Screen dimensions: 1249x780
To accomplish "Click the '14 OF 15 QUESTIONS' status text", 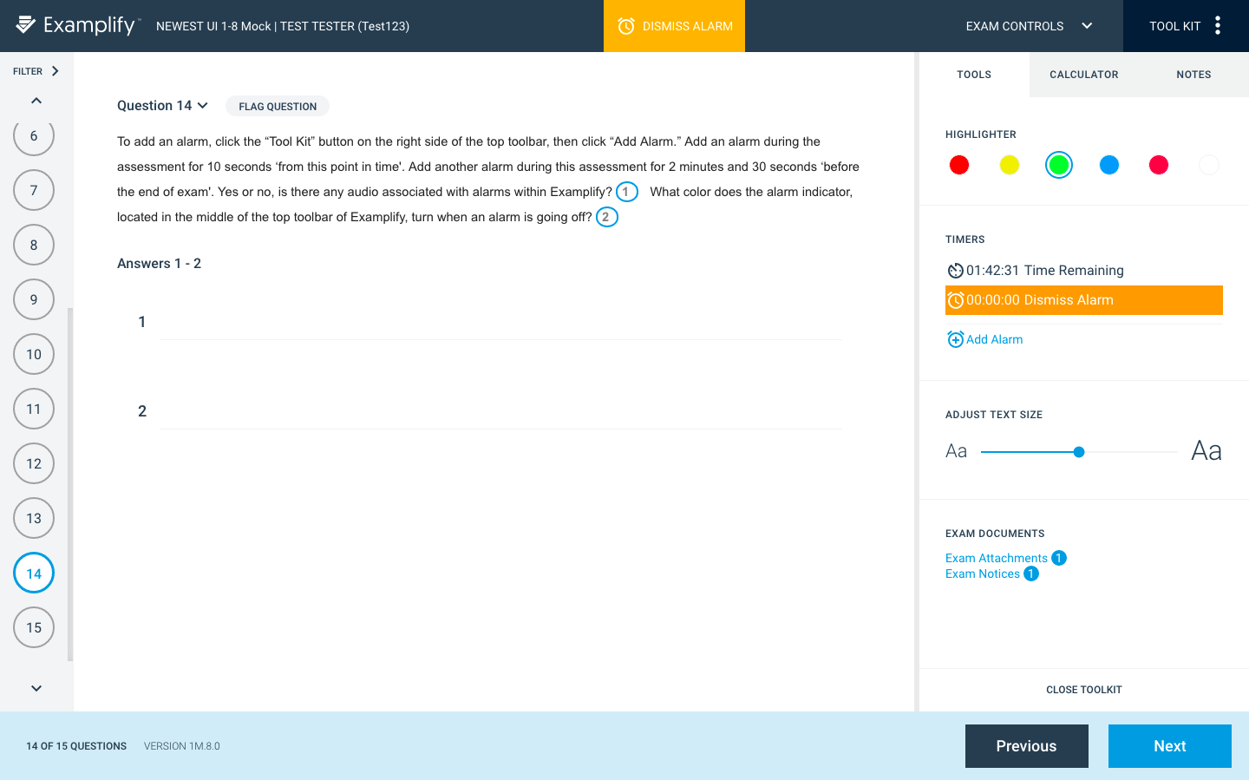I will (x=76, y=746).
